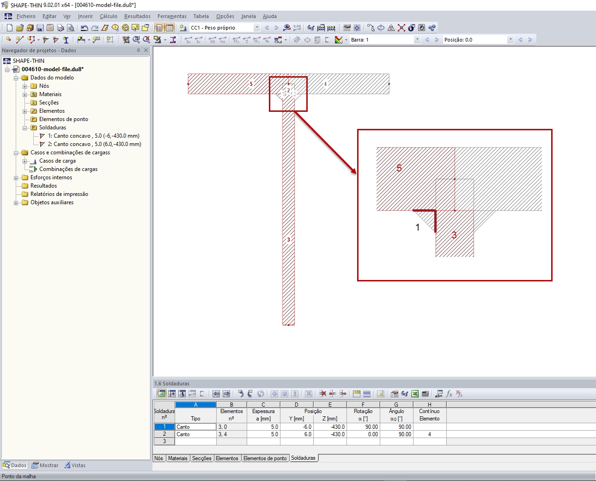Open the Posição: 0.0 dropdown

coord(511,40)
